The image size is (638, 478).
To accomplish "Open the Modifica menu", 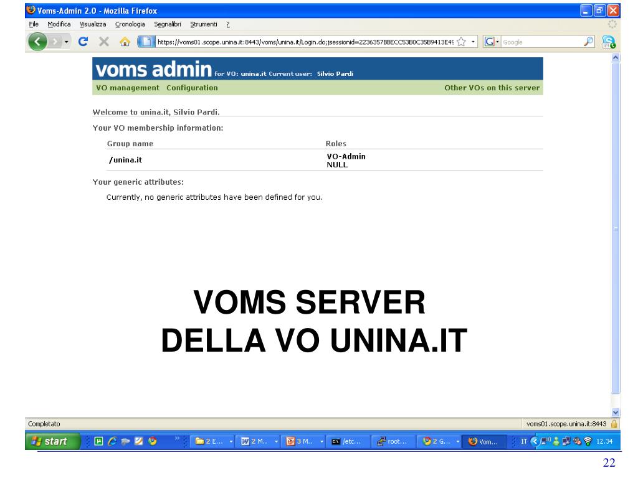I will [59, 24].
